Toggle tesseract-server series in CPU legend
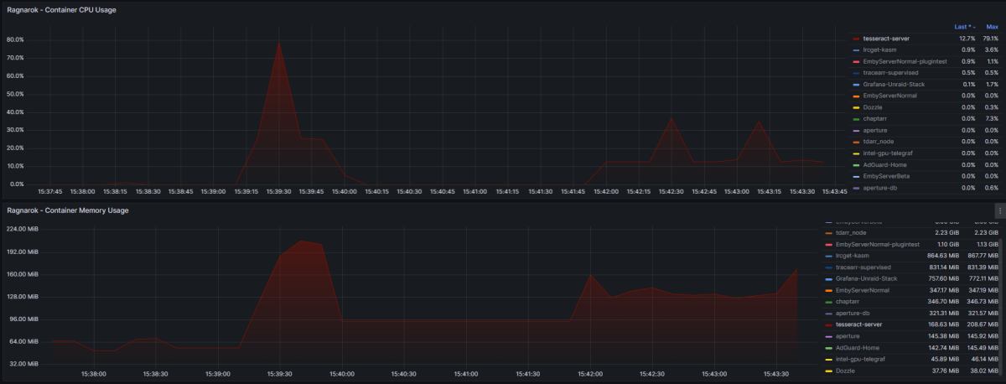The height and width of the screenshot is (384, 1006). (886, 39)
